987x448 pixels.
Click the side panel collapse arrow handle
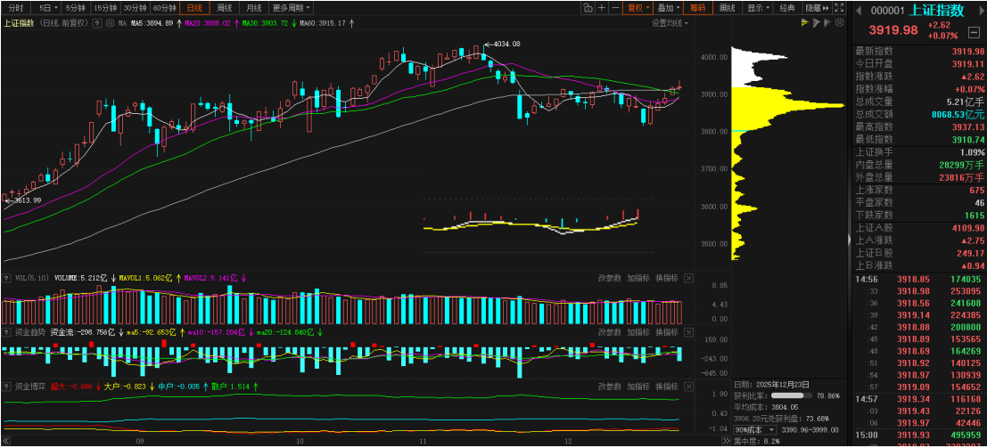pyautogui.click(x=851, y=239)
